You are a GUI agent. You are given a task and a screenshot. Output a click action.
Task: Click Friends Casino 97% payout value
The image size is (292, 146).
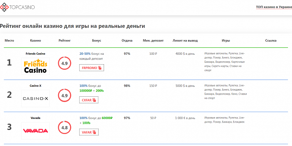point(127,54)
